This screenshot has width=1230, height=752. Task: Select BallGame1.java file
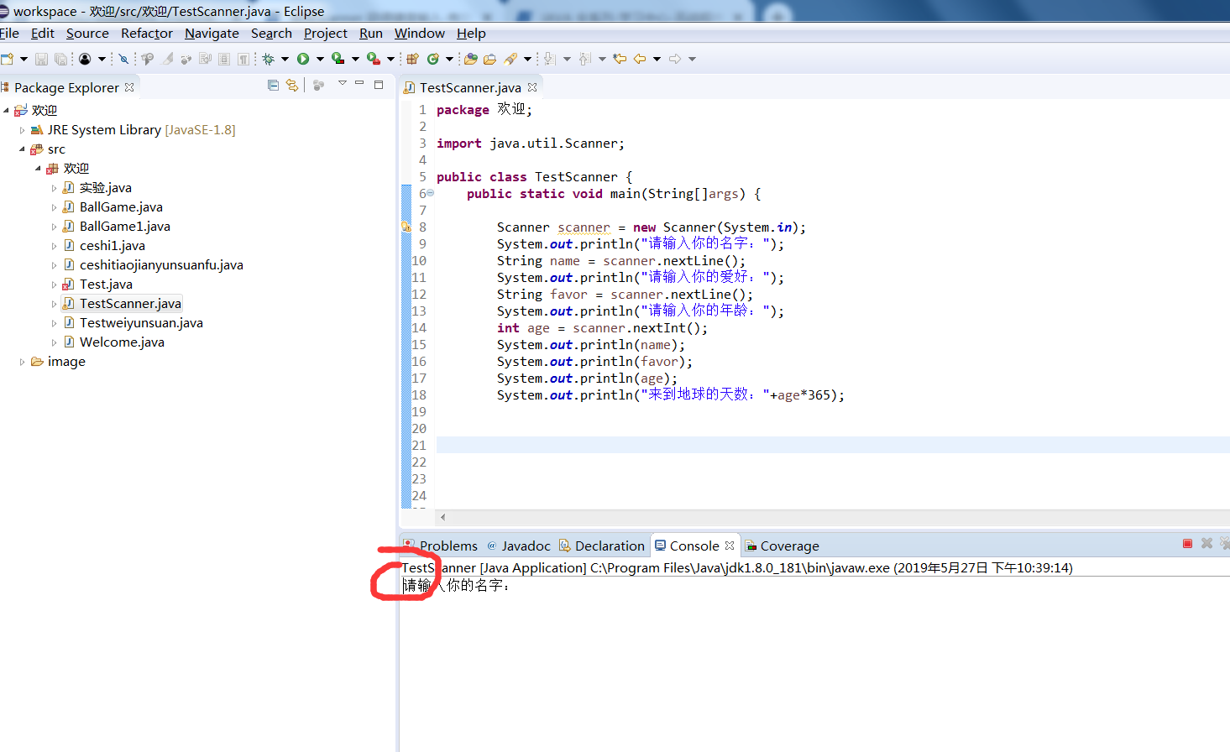point(124,227)
